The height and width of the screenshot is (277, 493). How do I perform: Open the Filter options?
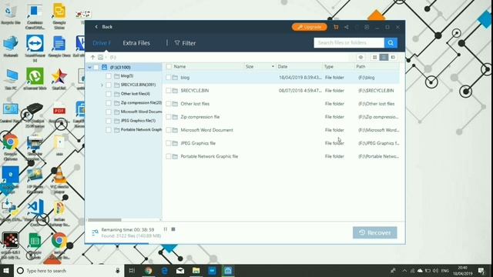coord(185,43)
